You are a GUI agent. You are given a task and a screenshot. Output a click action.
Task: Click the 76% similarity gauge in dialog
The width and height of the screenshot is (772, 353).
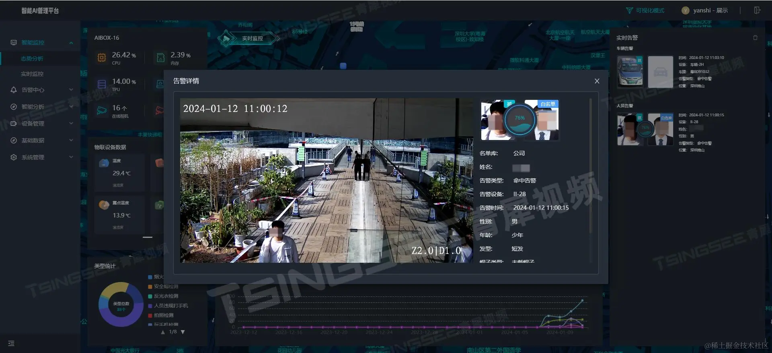tap(519, 120)
